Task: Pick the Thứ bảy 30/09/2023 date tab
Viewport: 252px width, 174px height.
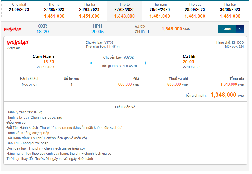Action: tap(230, 11)
